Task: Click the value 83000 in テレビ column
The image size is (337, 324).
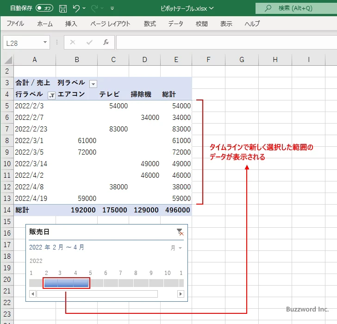Action: (113, 129)
